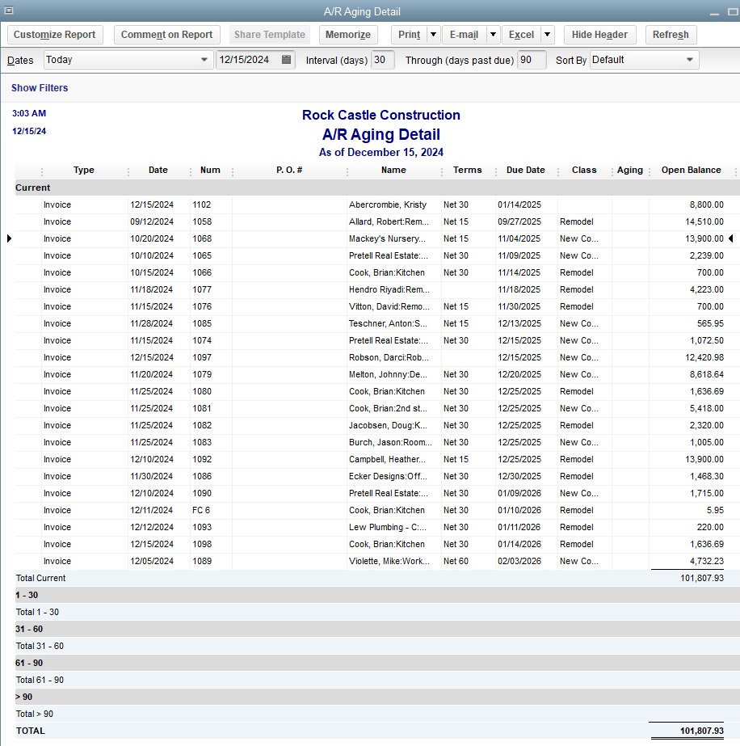Click the Open Balance column header
Screen dimensions: 740x746
[691, 170]
